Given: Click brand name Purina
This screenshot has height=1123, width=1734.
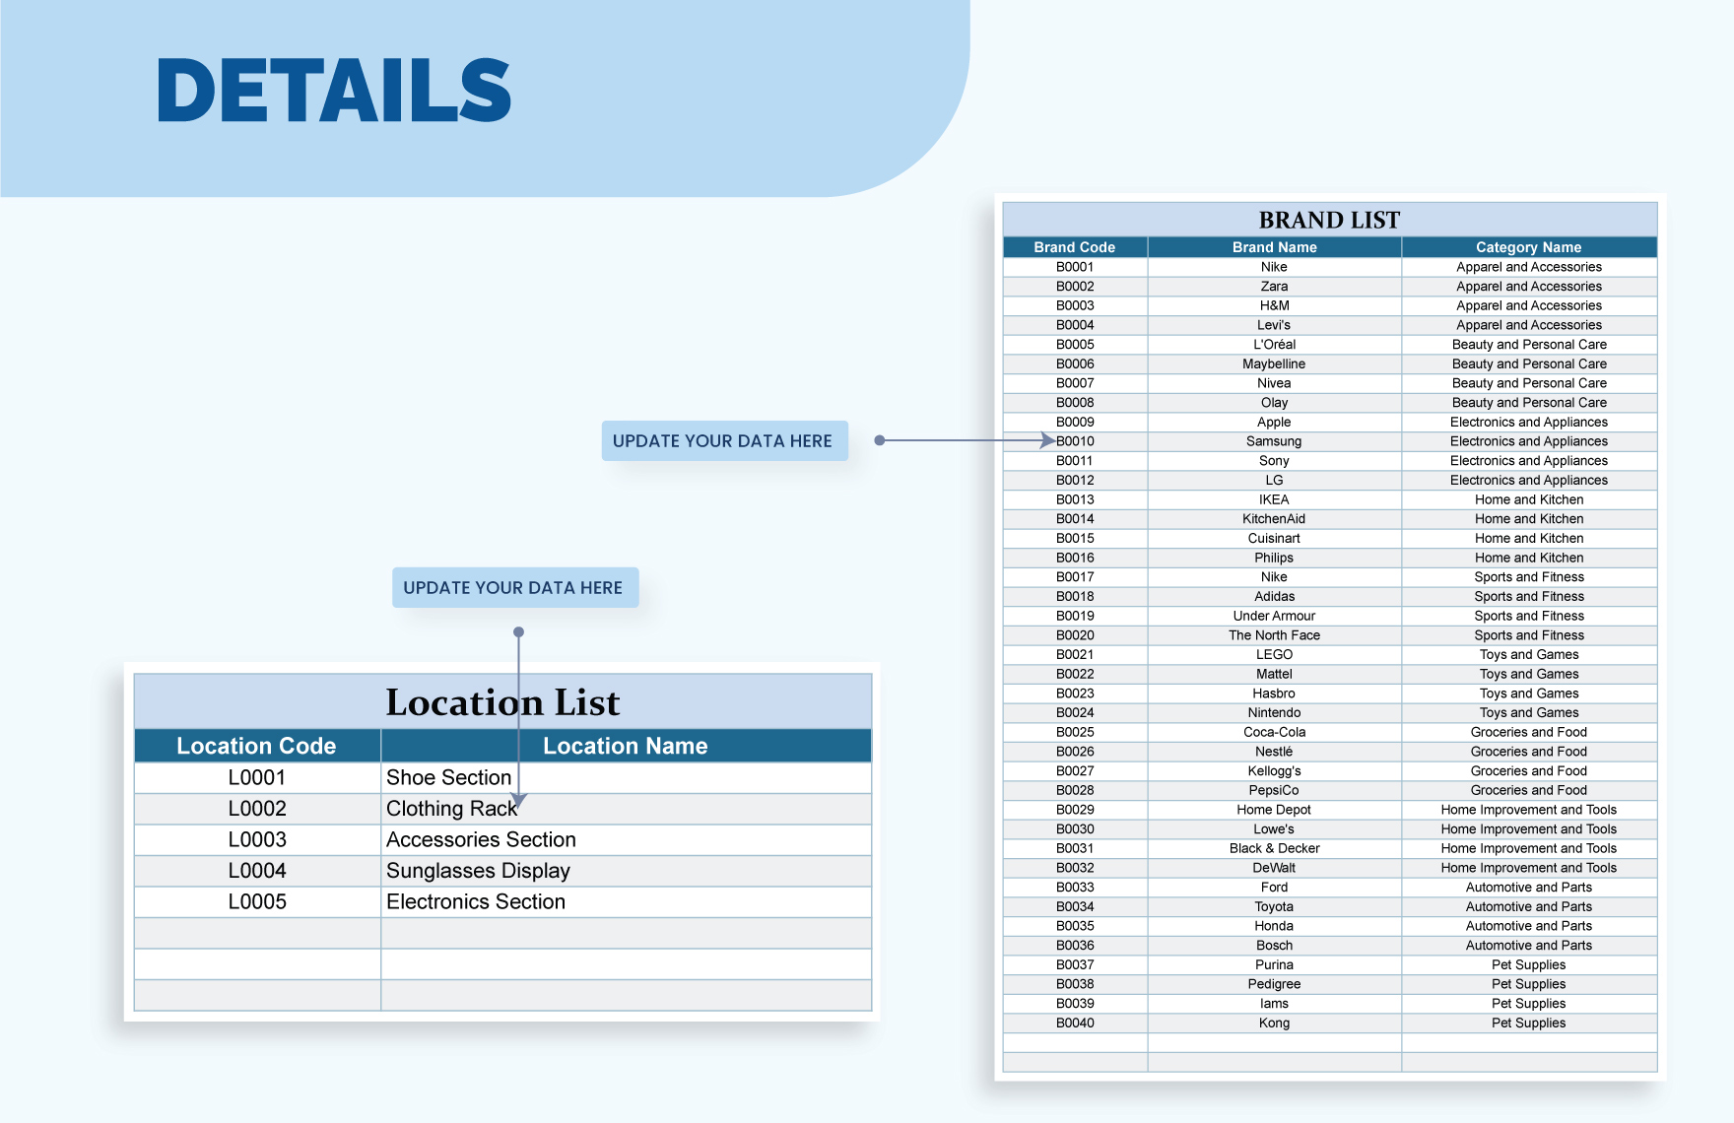Looking at the screenshot, I should coord(1274,964).
